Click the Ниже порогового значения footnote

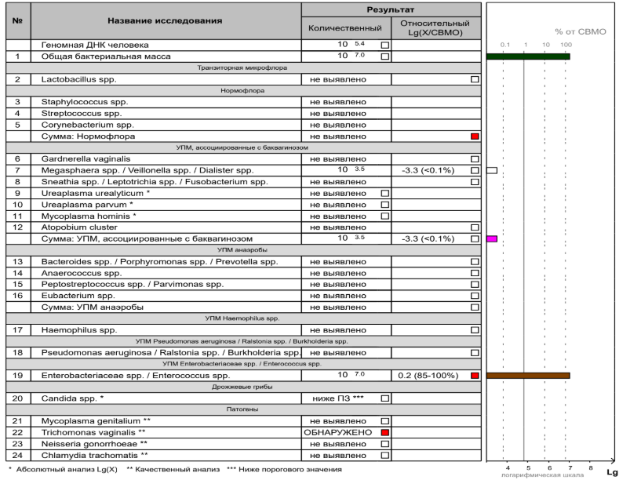pyautogui.click(x=285, y=469)
